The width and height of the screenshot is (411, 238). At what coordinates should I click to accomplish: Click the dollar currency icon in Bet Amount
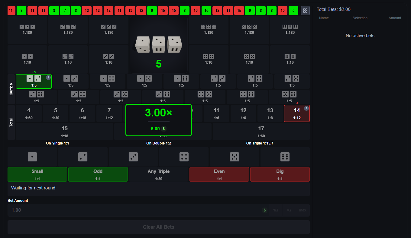click(265, 210)
